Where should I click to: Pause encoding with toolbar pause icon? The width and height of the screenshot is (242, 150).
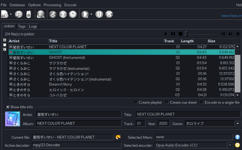99,14
